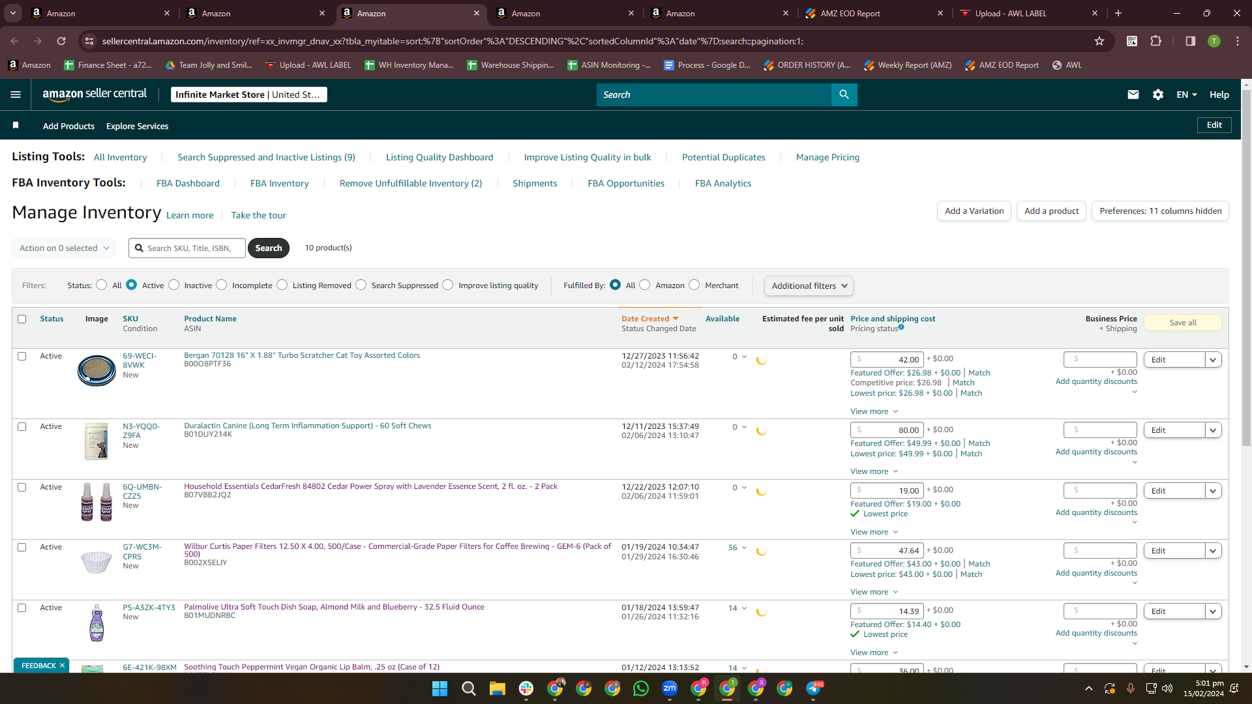Viewport: 1252px width, 704px height.
Task: Open Zoom from the taskbar
Action: (670, 688)
